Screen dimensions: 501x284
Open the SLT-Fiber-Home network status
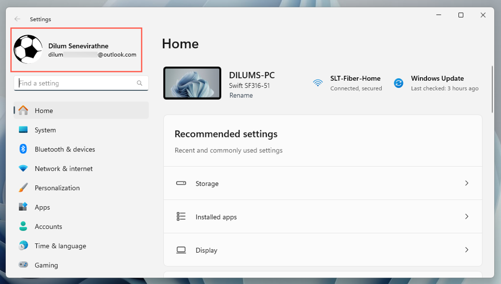347,83
